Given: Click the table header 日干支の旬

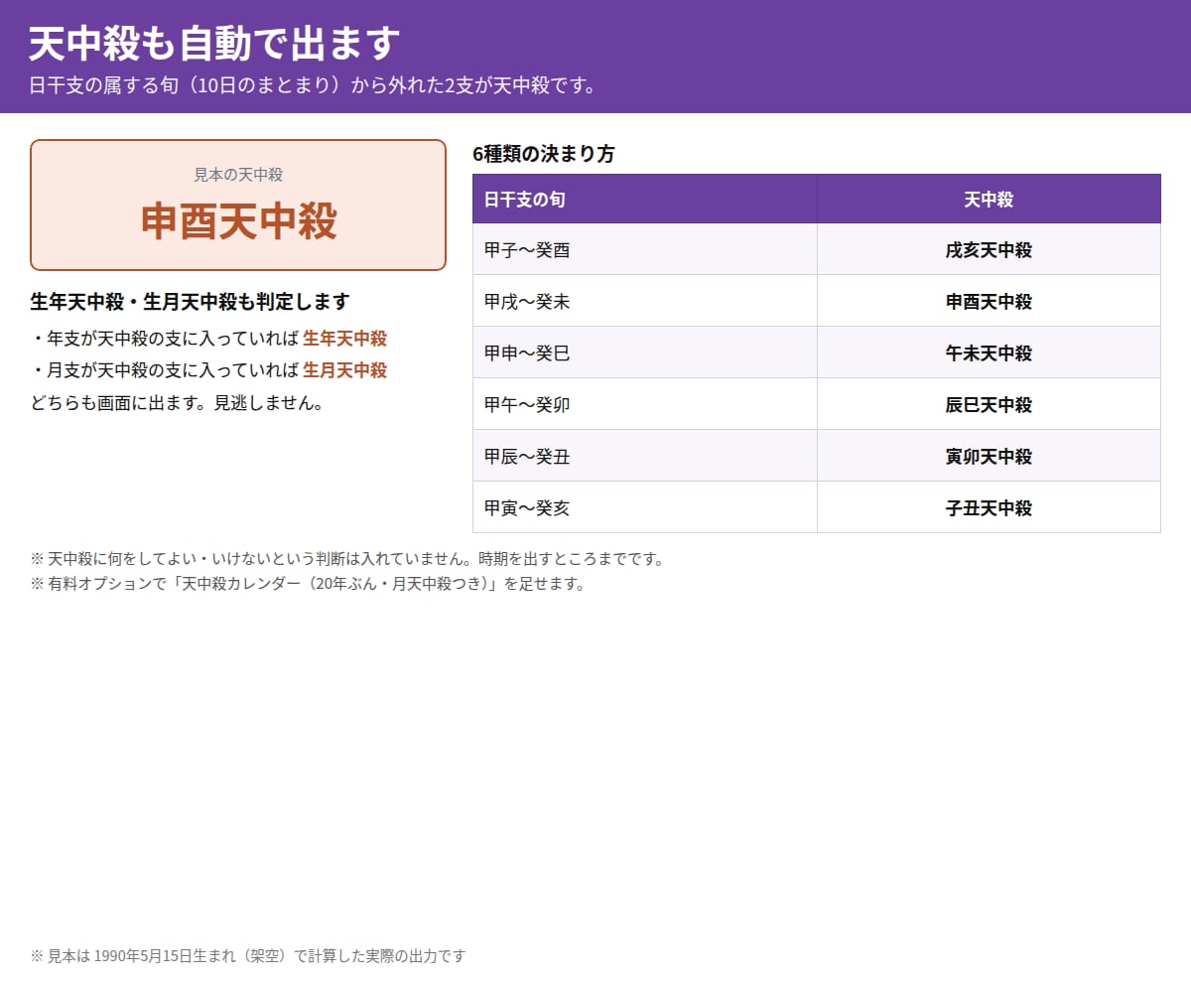Looking at the screenshot, I should pos(645,200).
